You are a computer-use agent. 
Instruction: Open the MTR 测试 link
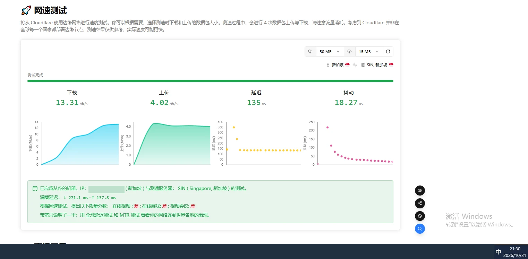[129, 215]
